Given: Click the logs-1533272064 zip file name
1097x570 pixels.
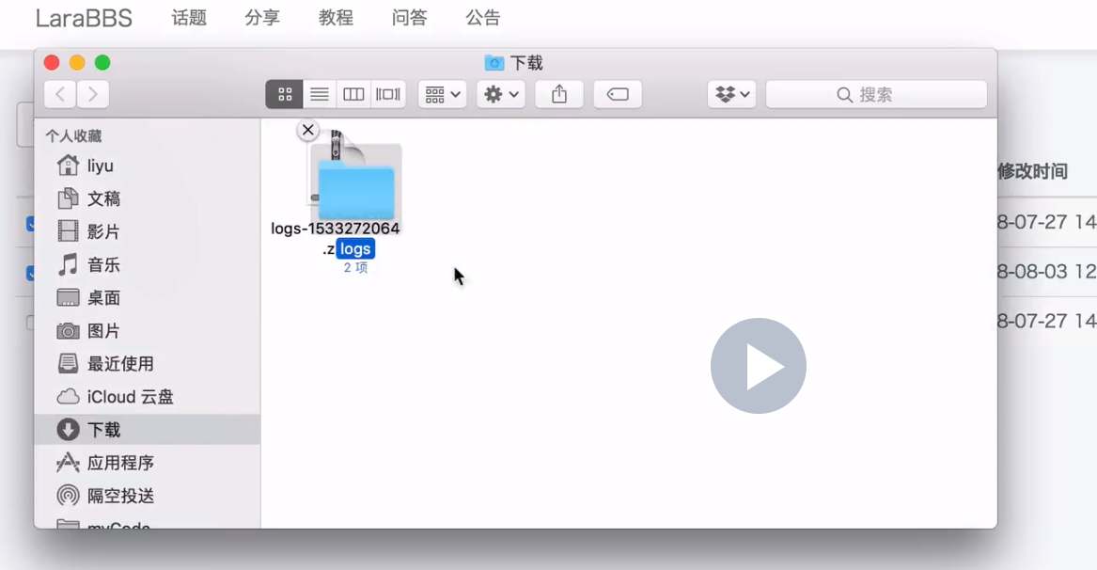Looking at the screenshot, I should [336, 229].
